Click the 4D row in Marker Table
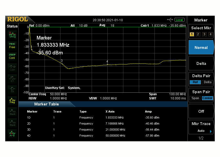The height and width of the screenshot is (157, 220). click(x=103, y=136)
